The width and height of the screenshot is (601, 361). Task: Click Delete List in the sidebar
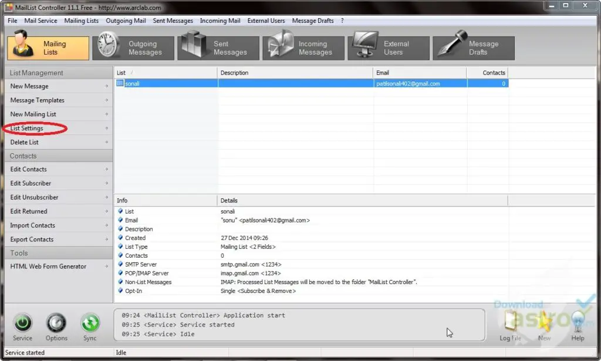[25, 143]
